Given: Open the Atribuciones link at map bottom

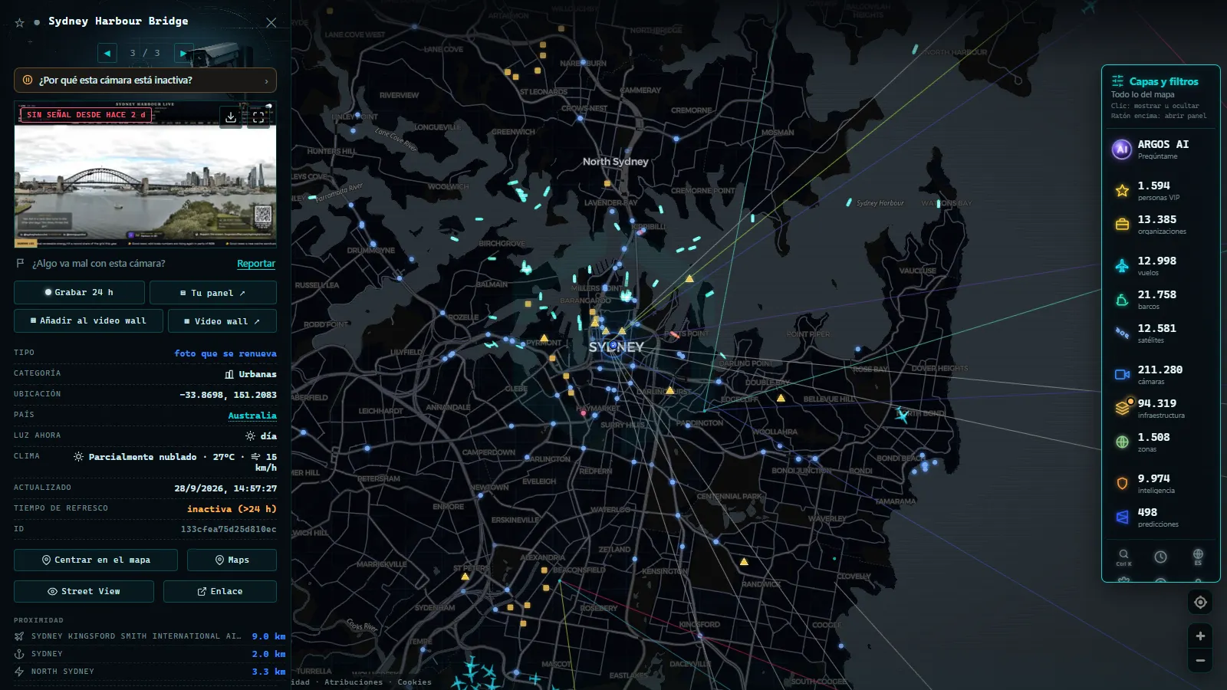Looking at the screenshot, I should (x=354, y=682).
